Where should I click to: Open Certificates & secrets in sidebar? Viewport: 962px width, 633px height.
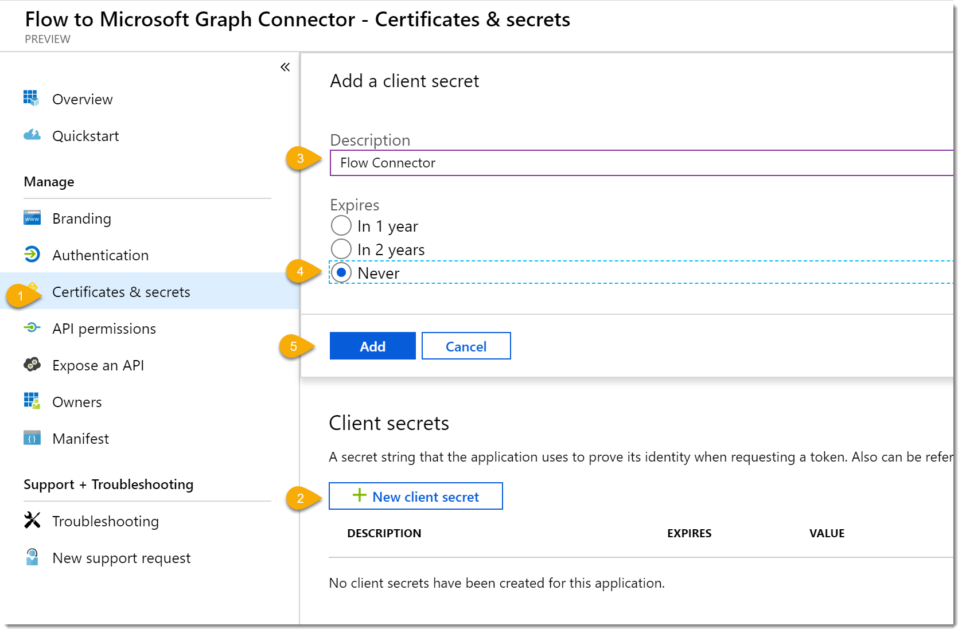149,291
